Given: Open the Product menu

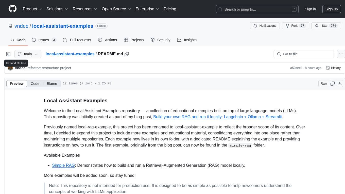Looking at the screenshot, I should 32,9.
